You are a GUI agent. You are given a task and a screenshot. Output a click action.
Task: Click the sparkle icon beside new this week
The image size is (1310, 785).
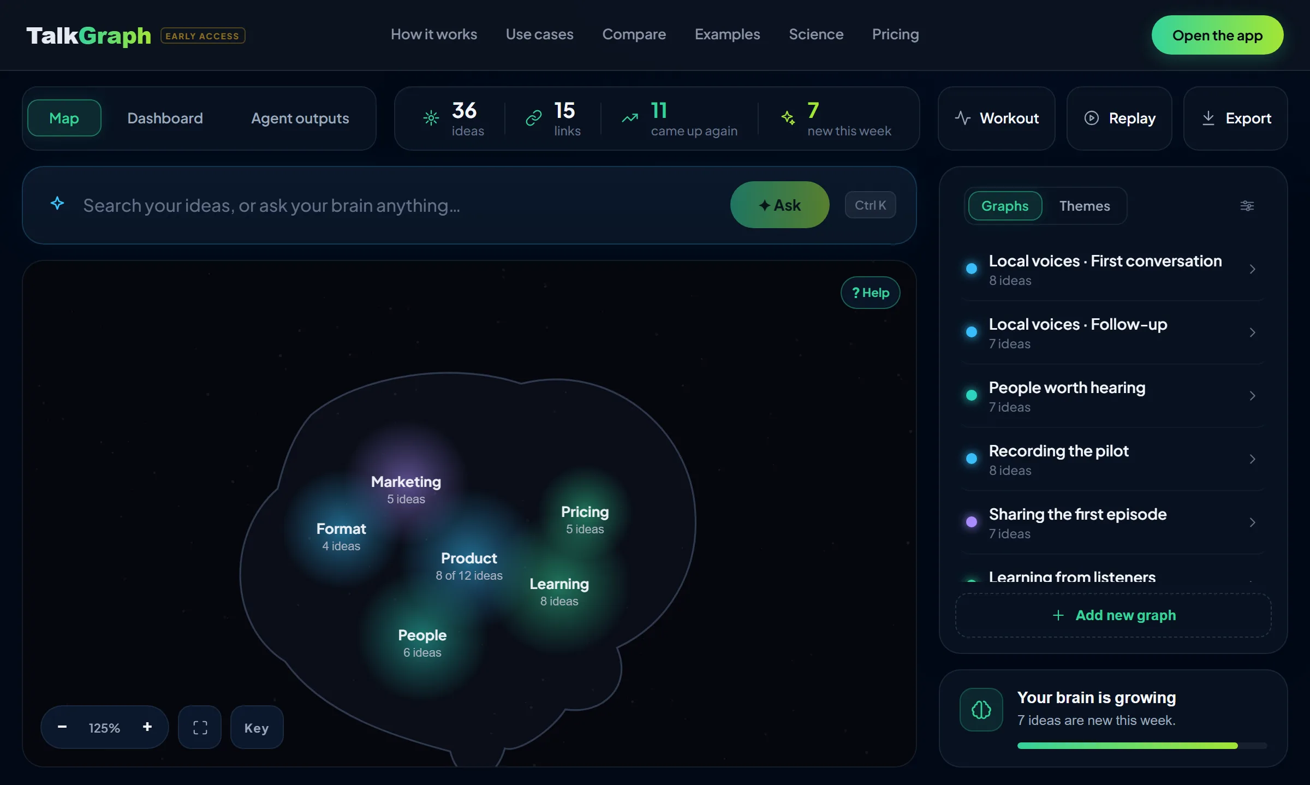[788, 117]
